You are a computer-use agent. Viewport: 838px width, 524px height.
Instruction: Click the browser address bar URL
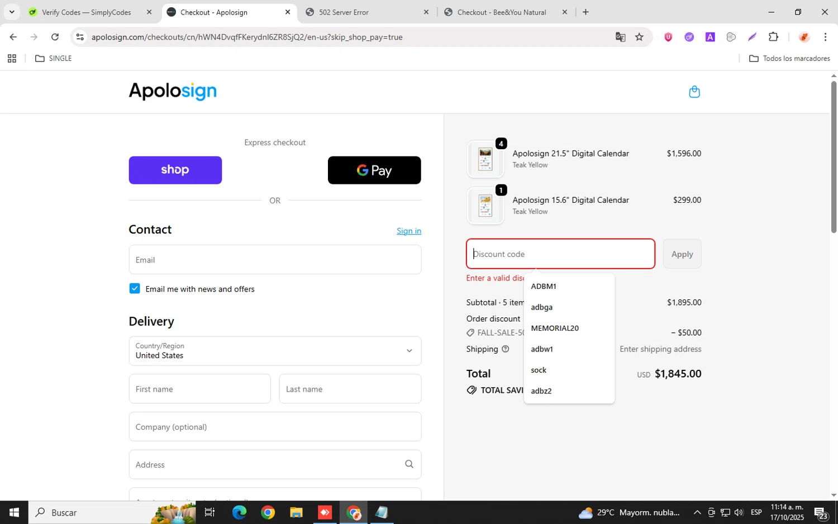click(x=247, y=37)
